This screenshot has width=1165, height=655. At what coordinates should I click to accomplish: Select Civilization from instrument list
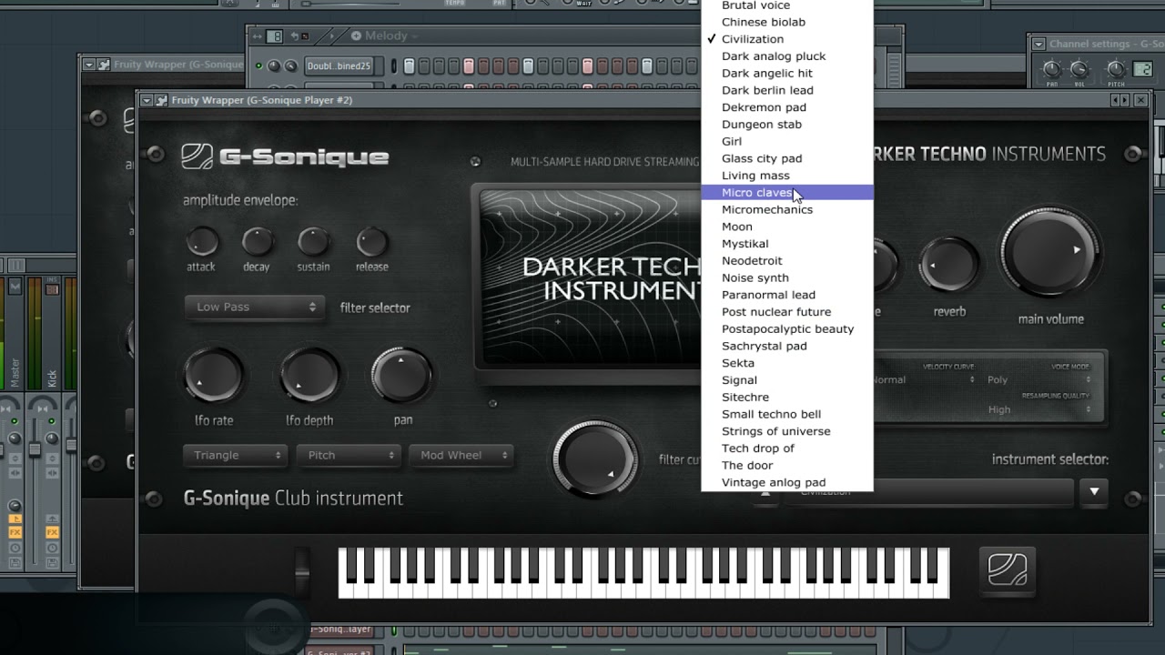coord(787,39)
